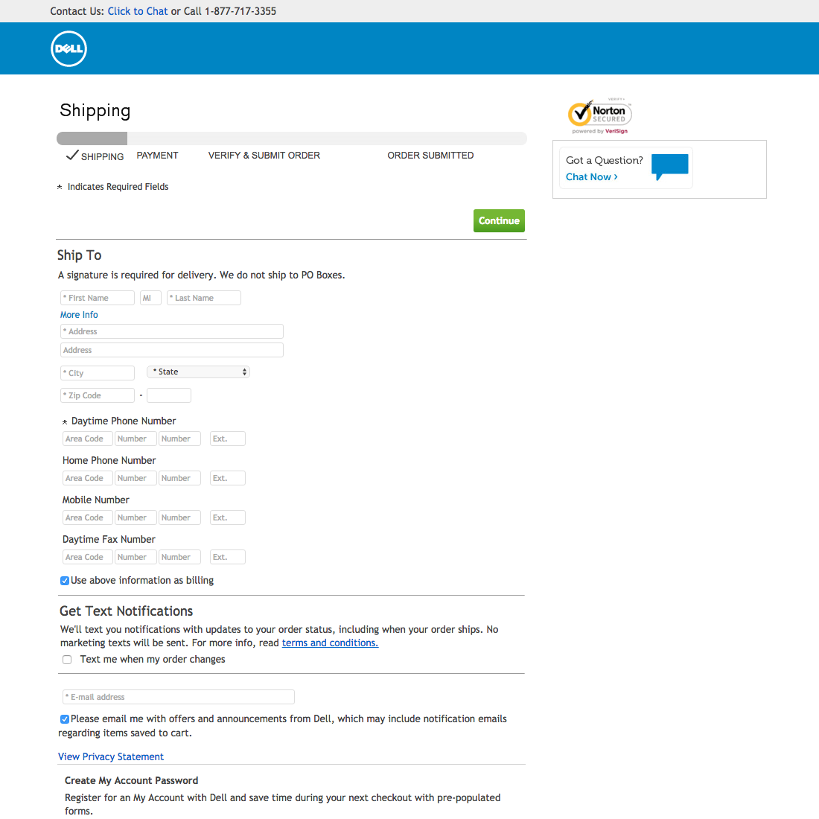
Task: Click the checkout progress bar
Action: click(292, 138)
